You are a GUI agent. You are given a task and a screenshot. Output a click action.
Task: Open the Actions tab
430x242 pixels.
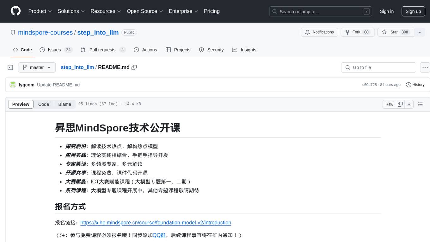coord(145,50)
